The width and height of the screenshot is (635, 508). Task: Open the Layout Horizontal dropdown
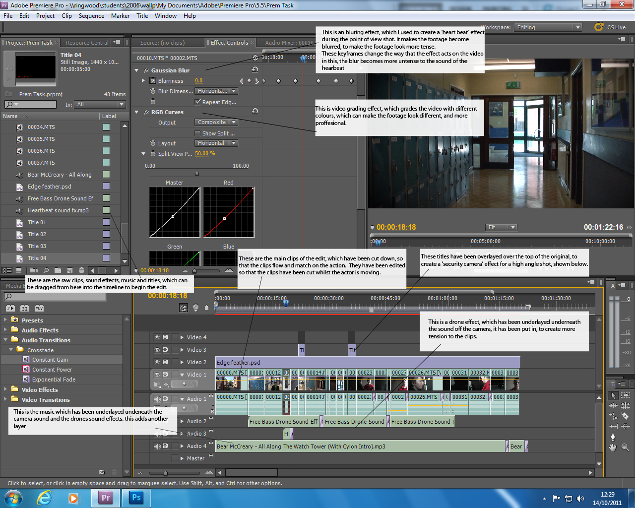coord(216,143)
